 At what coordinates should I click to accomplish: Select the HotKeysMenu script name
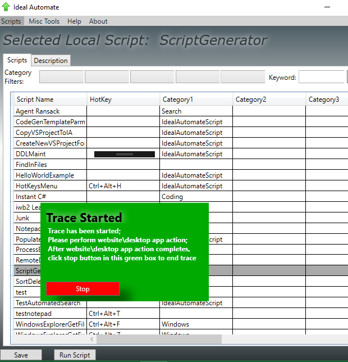pos(36,186)
